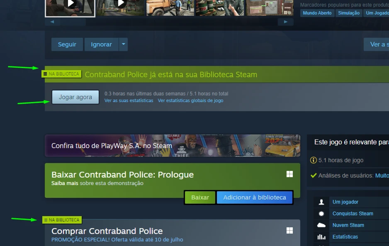This screenshot has height=246, width=389.
Task: Click 5.1 horas de jogo text
Action: (x=341, y=160)
